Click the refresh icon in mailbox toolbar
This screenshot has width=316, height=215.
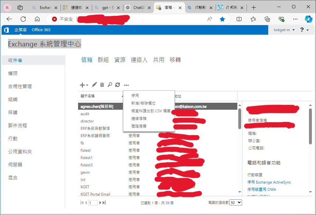tap(118, 85)
